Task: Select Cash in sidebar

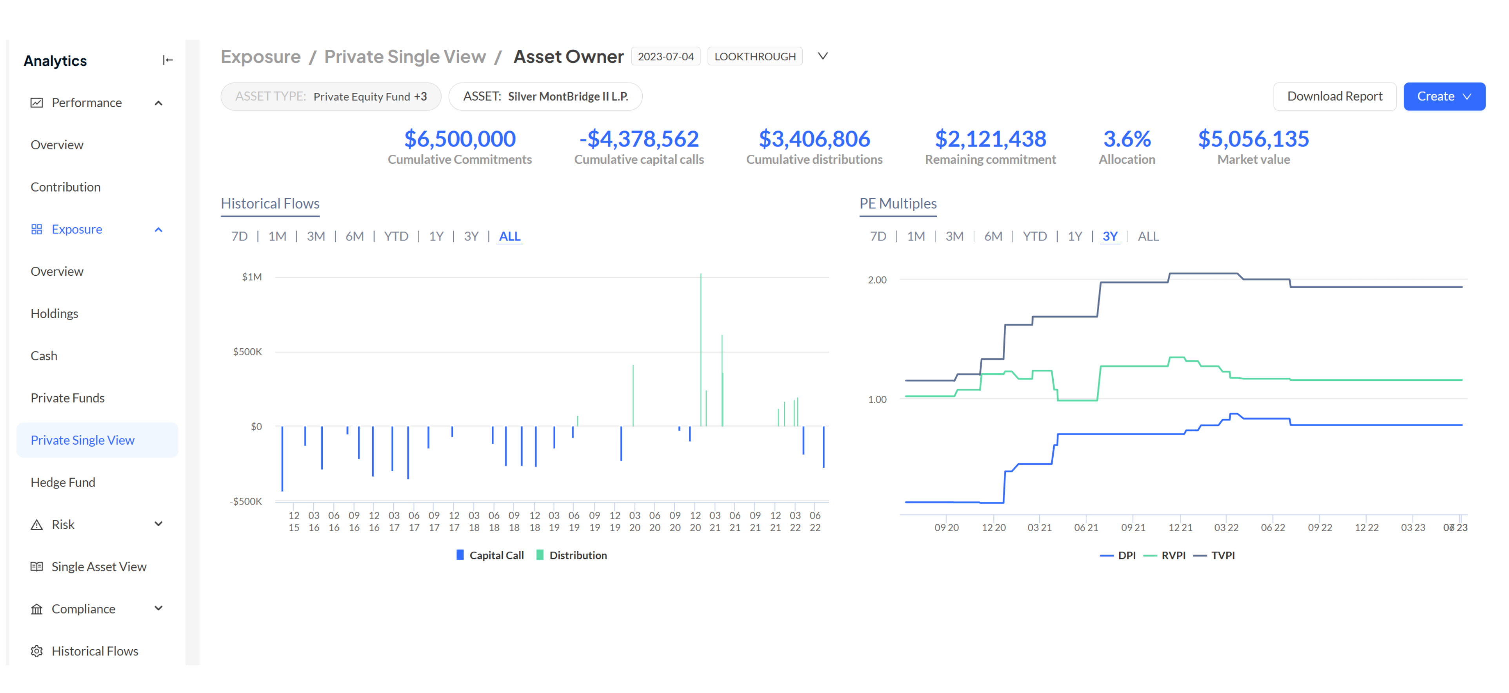Action: [44, 356]
